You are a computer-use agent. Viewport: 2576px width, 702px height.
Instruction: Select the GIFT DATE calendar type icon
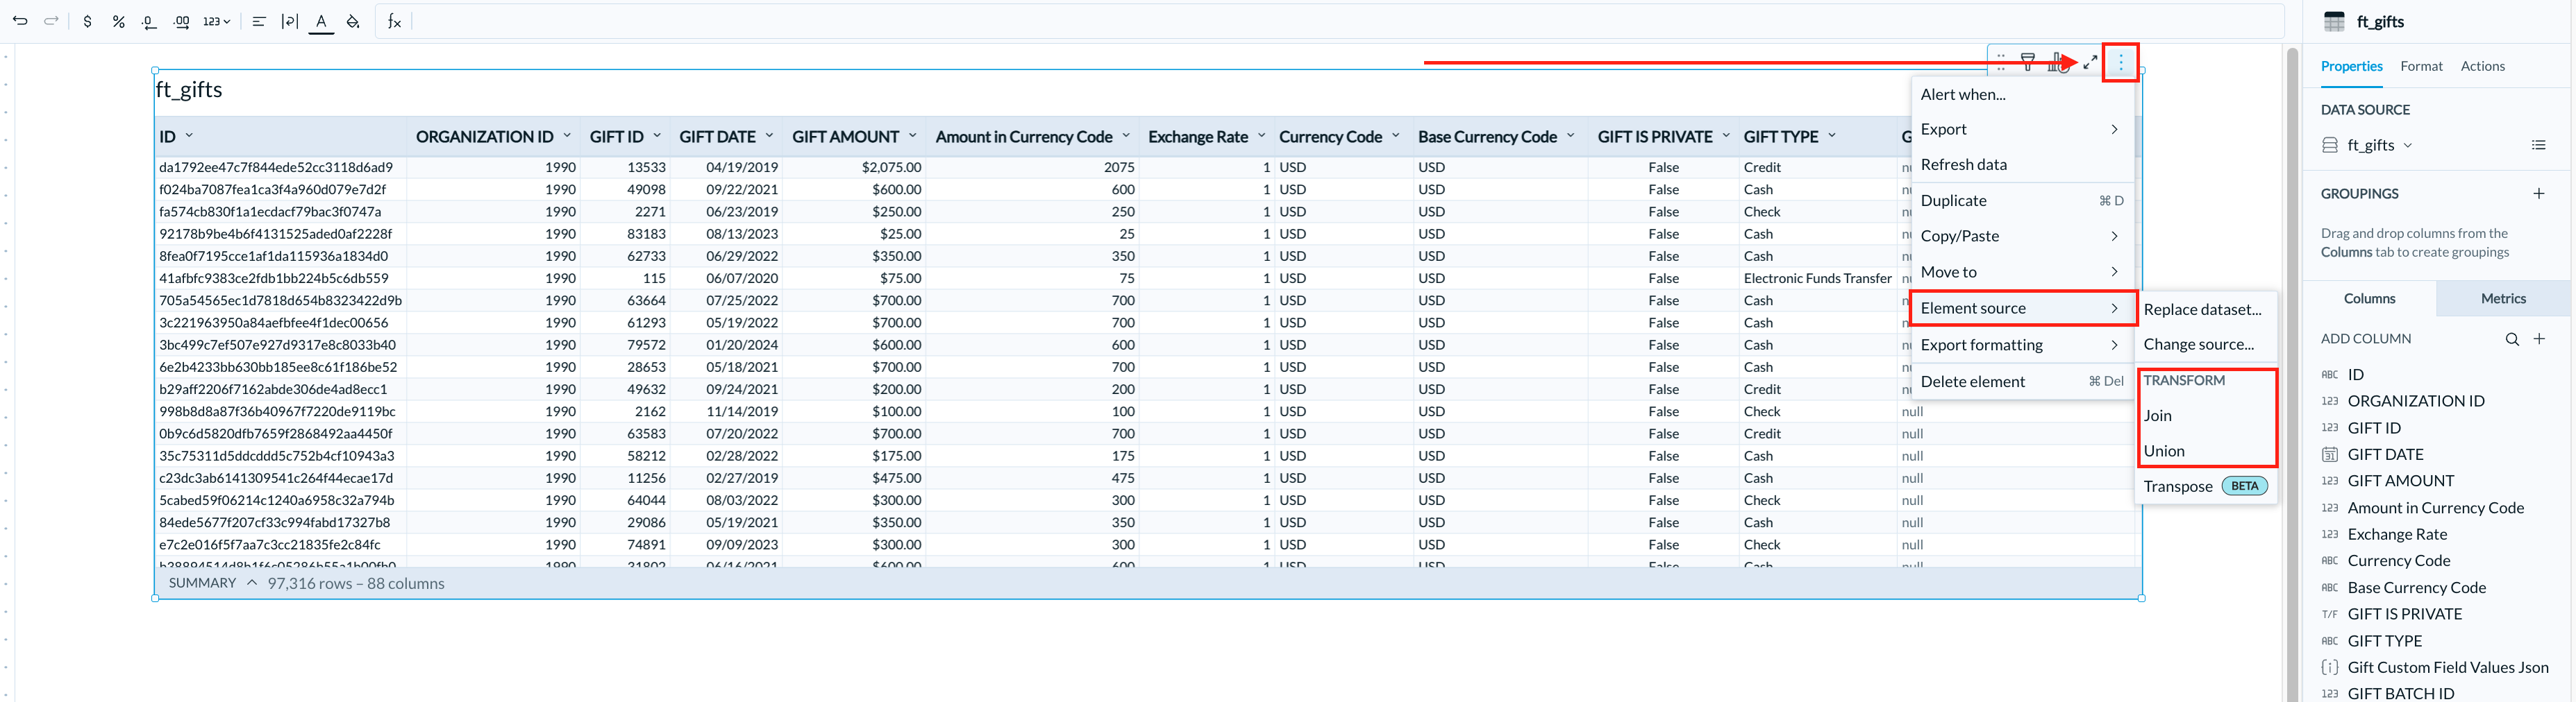pos(2330,454)
